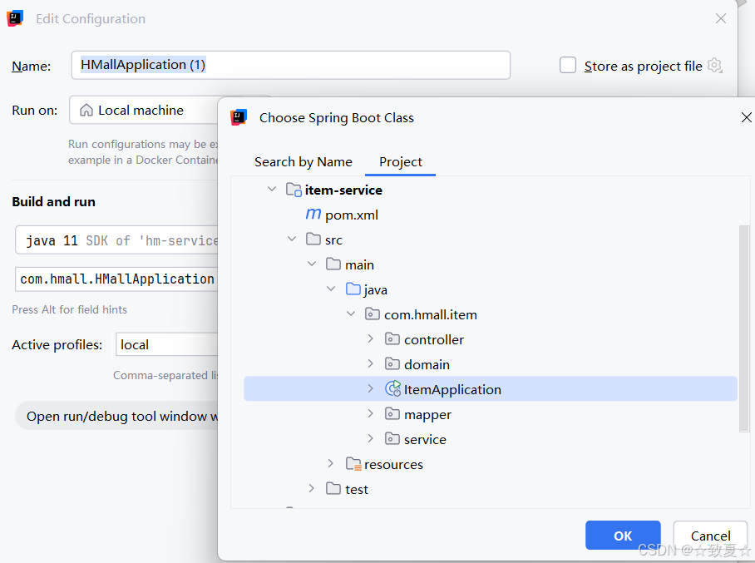Click the home icon in the Run on field
Image resolution: width=755 pixels, height=563 pixels.
[86, 111]
